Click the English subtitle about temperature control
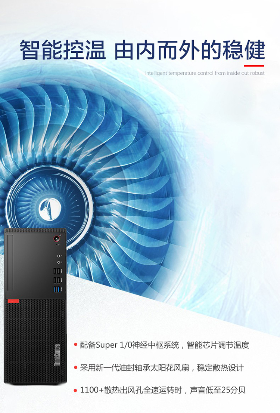Viewport: 280px width, 413px height. tap(205, 73)
